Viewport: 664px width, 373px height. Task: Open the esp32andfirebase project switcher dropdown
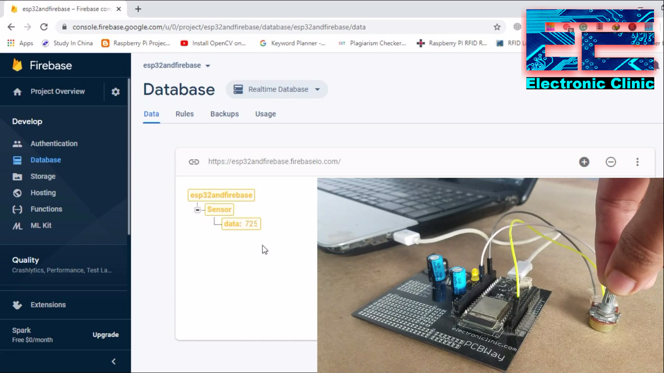tap(177, 65)
